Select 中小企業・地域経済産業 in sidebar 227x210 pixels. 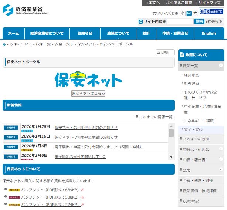202,109
